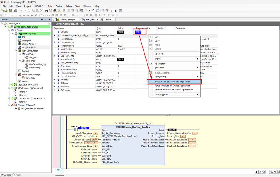280x177 pixels.
Task: Choose 'Force all values of Device.Application'
Action: click(x=174, y=86)
